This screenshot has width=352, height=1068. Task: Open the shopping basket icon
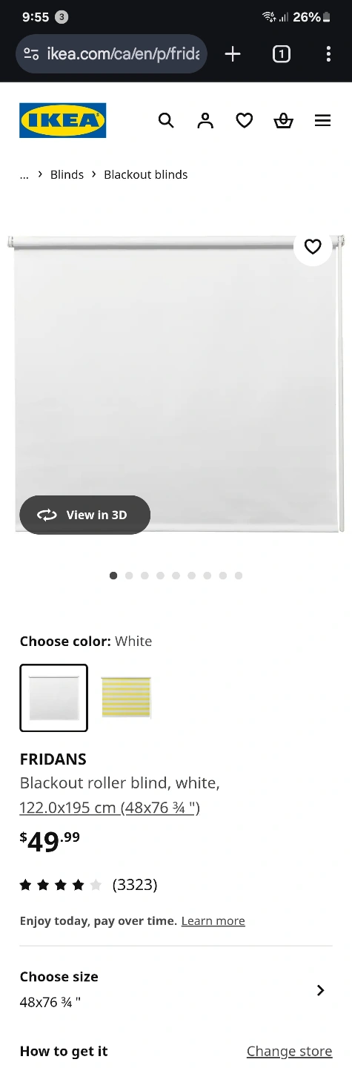pos(284,120)
